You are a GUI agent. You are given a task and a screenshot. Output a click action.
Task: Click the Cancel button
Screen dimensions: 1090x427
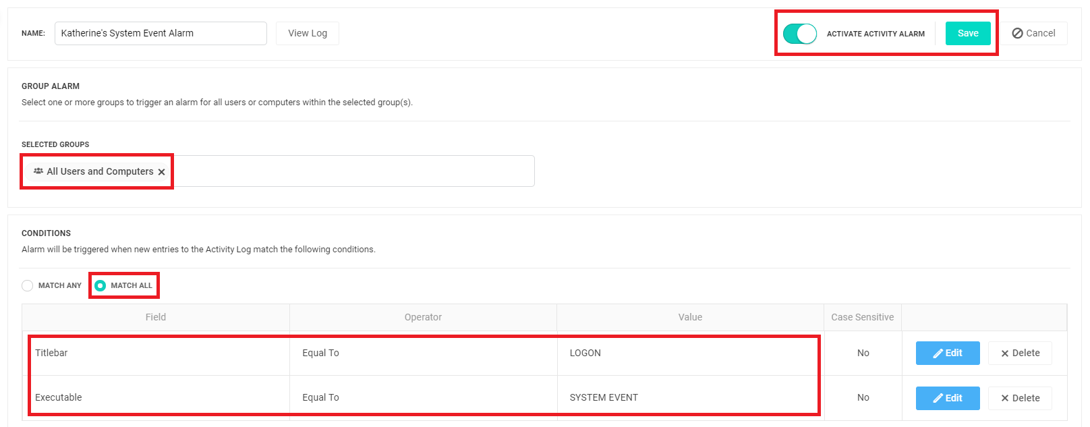(x=1033, y=34)
